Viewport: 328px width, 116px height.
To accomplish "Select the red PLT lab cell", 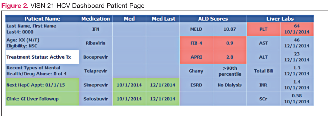I will (263, 29).
